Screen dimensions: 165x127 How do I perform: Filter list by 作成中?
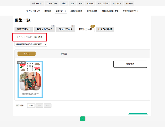29,37
